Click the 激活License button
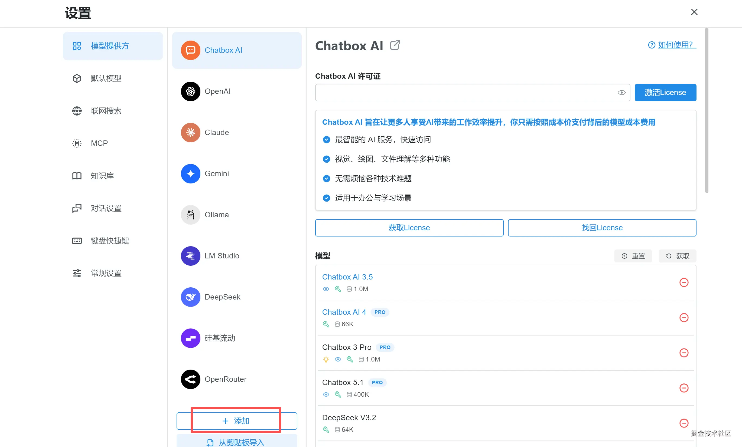Screen dimensions: 742x447 pos(665,93)
